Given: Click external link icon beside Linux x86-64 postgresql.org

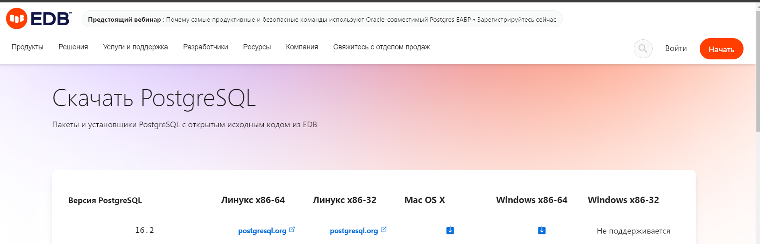Looking at the screenshot, I should tap(292, 230).
